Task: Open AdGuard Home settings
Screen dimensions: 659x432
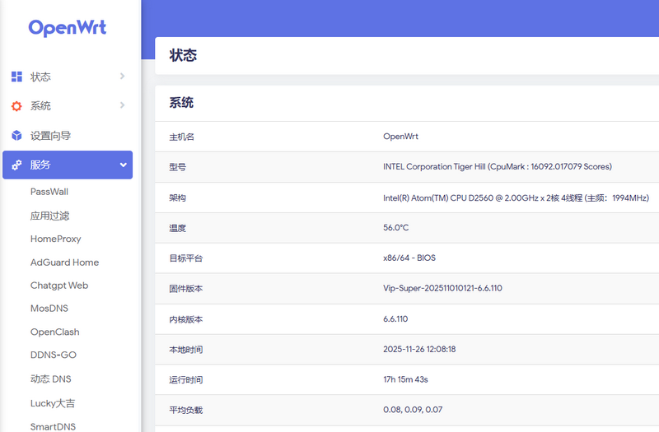Action: (x=64, y=262)
